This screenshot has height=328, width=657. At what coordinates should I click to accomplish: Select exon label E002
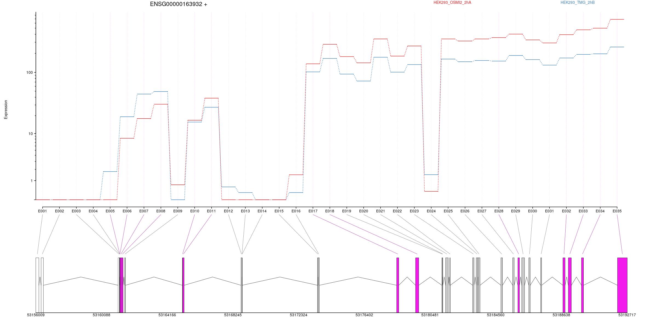click(x=59, y=211)
